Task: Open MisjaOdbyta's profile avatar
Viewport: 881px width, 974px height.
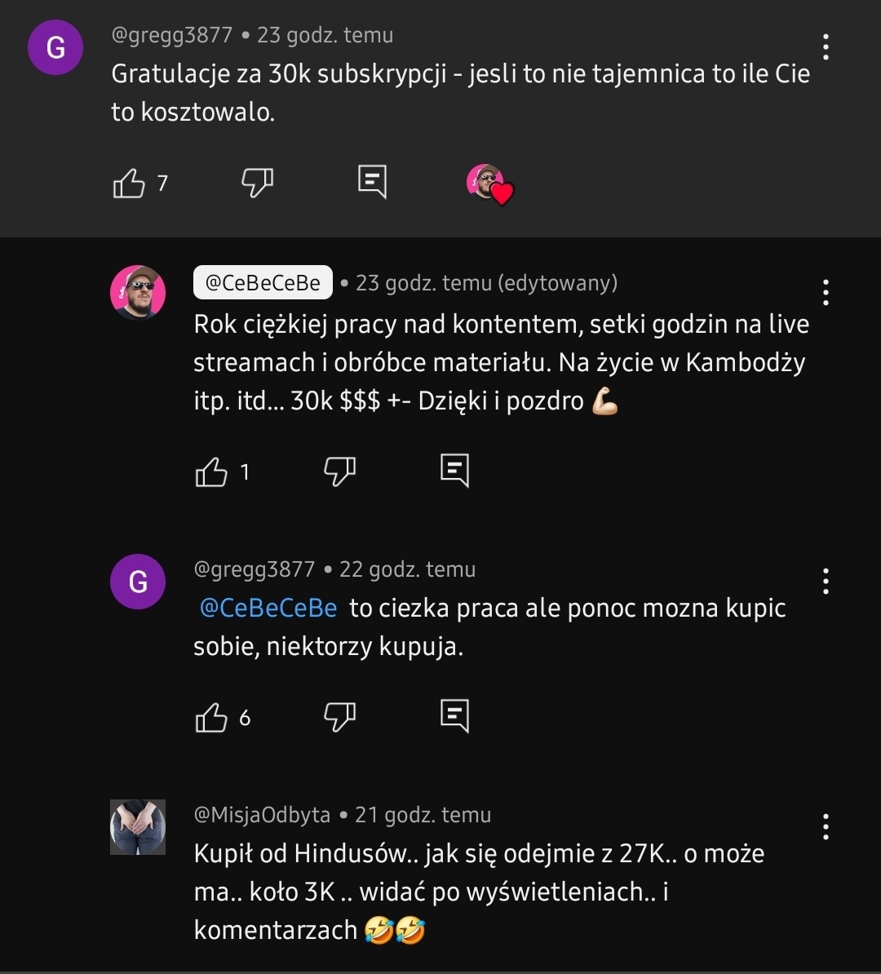Action: (x=138, y=826)
